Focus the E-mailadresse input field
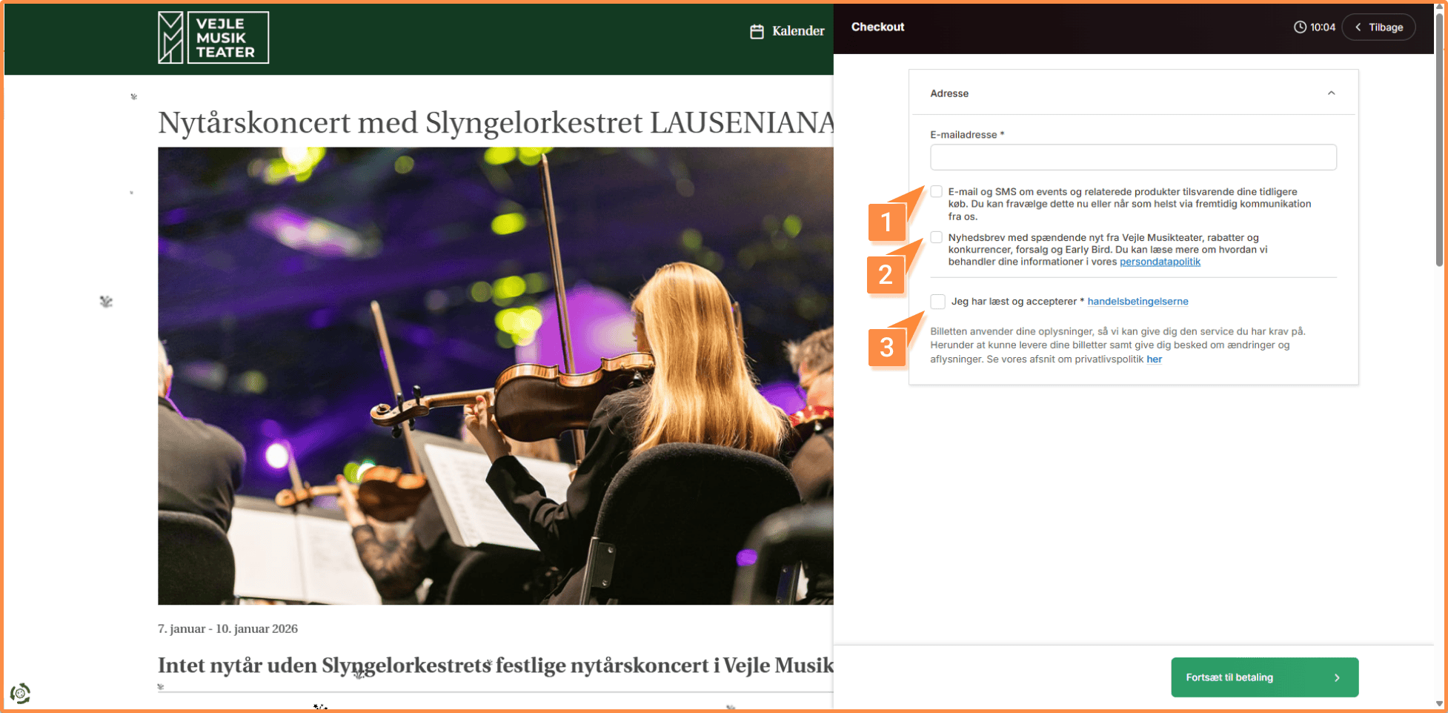 (x=1133, y=157)
